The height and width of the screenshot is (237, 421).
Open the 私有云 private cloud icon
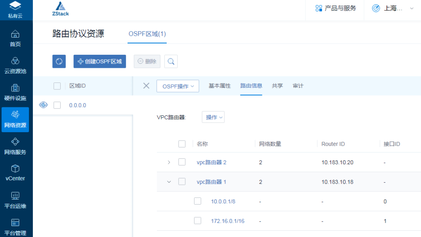[x=15, y=10]
